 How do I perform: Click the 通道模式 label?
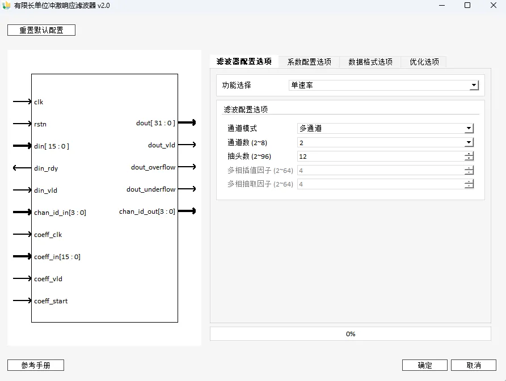[242, 128]
